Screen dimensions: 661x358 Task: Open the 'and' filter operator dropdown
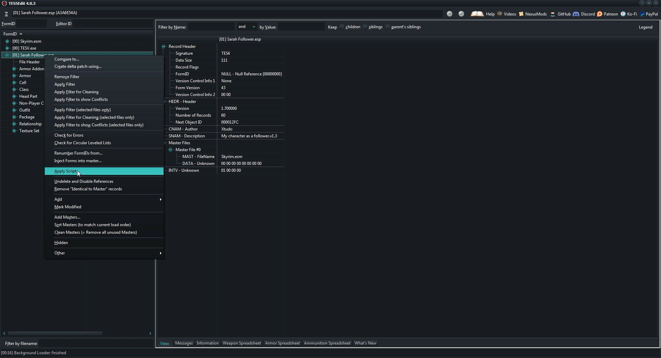click(x=246, y=27)
